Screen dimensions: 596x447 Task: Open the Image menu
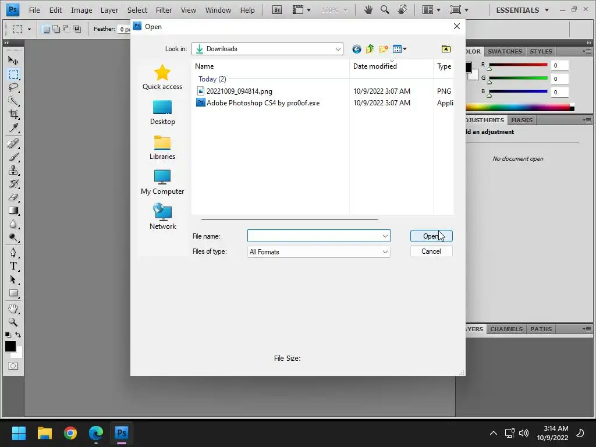pos(81,10)
